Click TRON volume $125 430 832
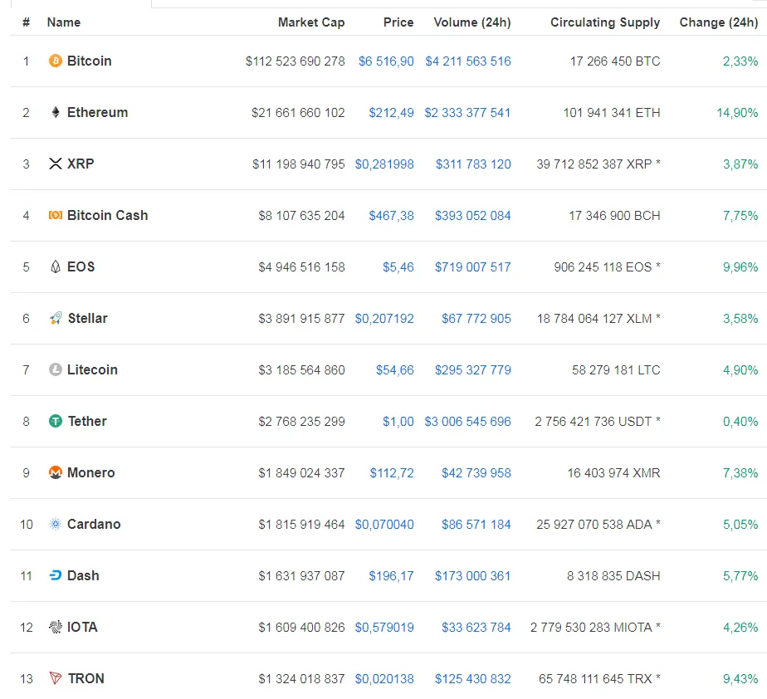Image resolution: width=767 pixels, height=699 pixels. click(472, 678)
